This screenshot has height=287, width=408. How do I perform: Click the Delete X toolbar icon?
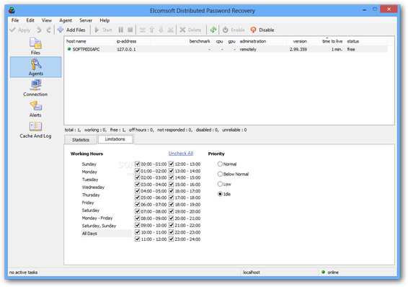coord(182,30)
